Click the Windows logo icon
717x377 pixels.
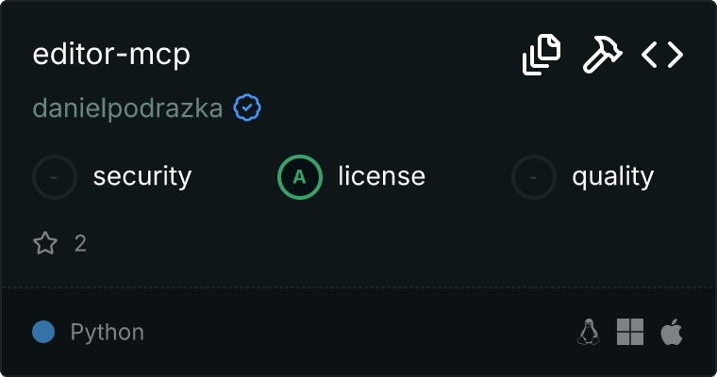pyautogui.click(x=630, y=332)
